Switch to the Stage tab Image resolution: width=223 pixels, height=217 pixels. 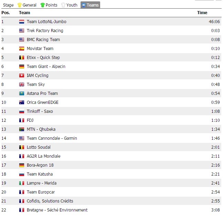[x=8, y=5]
